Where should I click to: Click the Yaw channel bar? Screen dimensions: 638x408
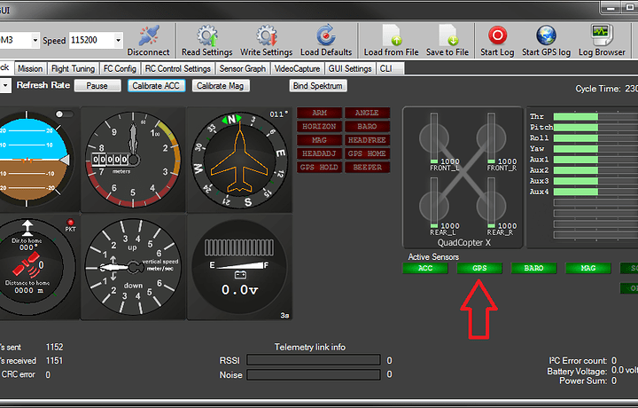coord(595,149)
